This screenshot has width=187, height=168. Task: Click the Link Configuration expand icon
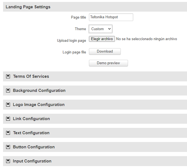tap(8, 119)
